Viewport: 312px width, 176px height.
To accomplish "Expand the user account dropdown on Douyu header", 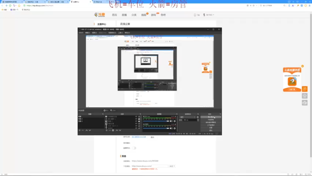I will [x=209, y=15].
